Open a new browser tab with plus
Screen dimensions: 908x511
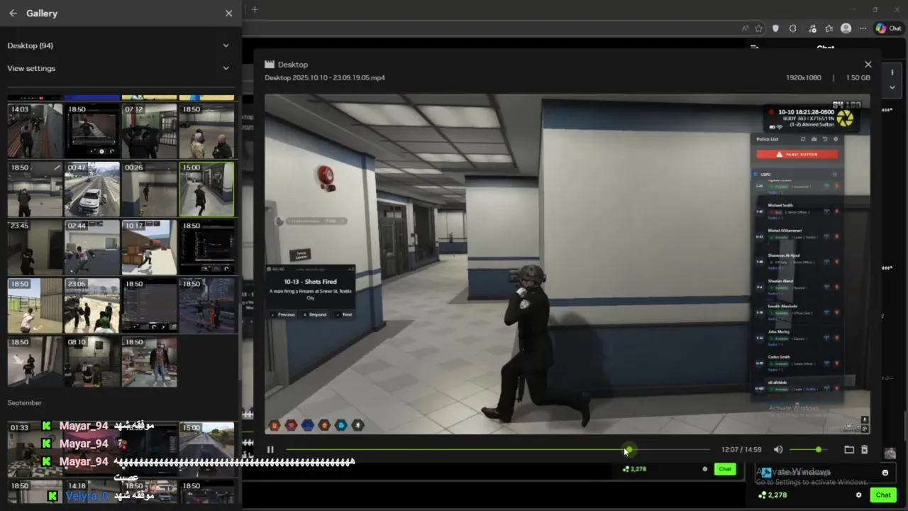click(x=255, y=9)
